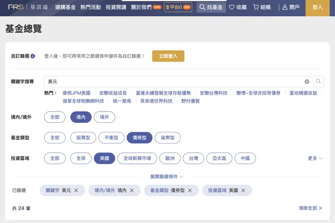The height and width of the screenshot is (223, 335).
Task: Click the magnifier icon in 找基金
Action: pos(202,7)
